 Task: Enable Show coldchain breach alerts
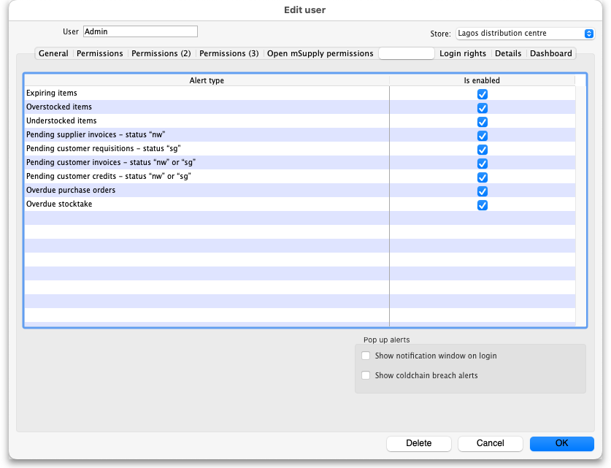366,375
